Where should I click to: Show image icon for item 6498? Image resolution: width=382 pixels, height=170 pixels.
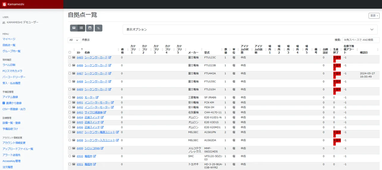pyautogui.click(x=74, y=140)
